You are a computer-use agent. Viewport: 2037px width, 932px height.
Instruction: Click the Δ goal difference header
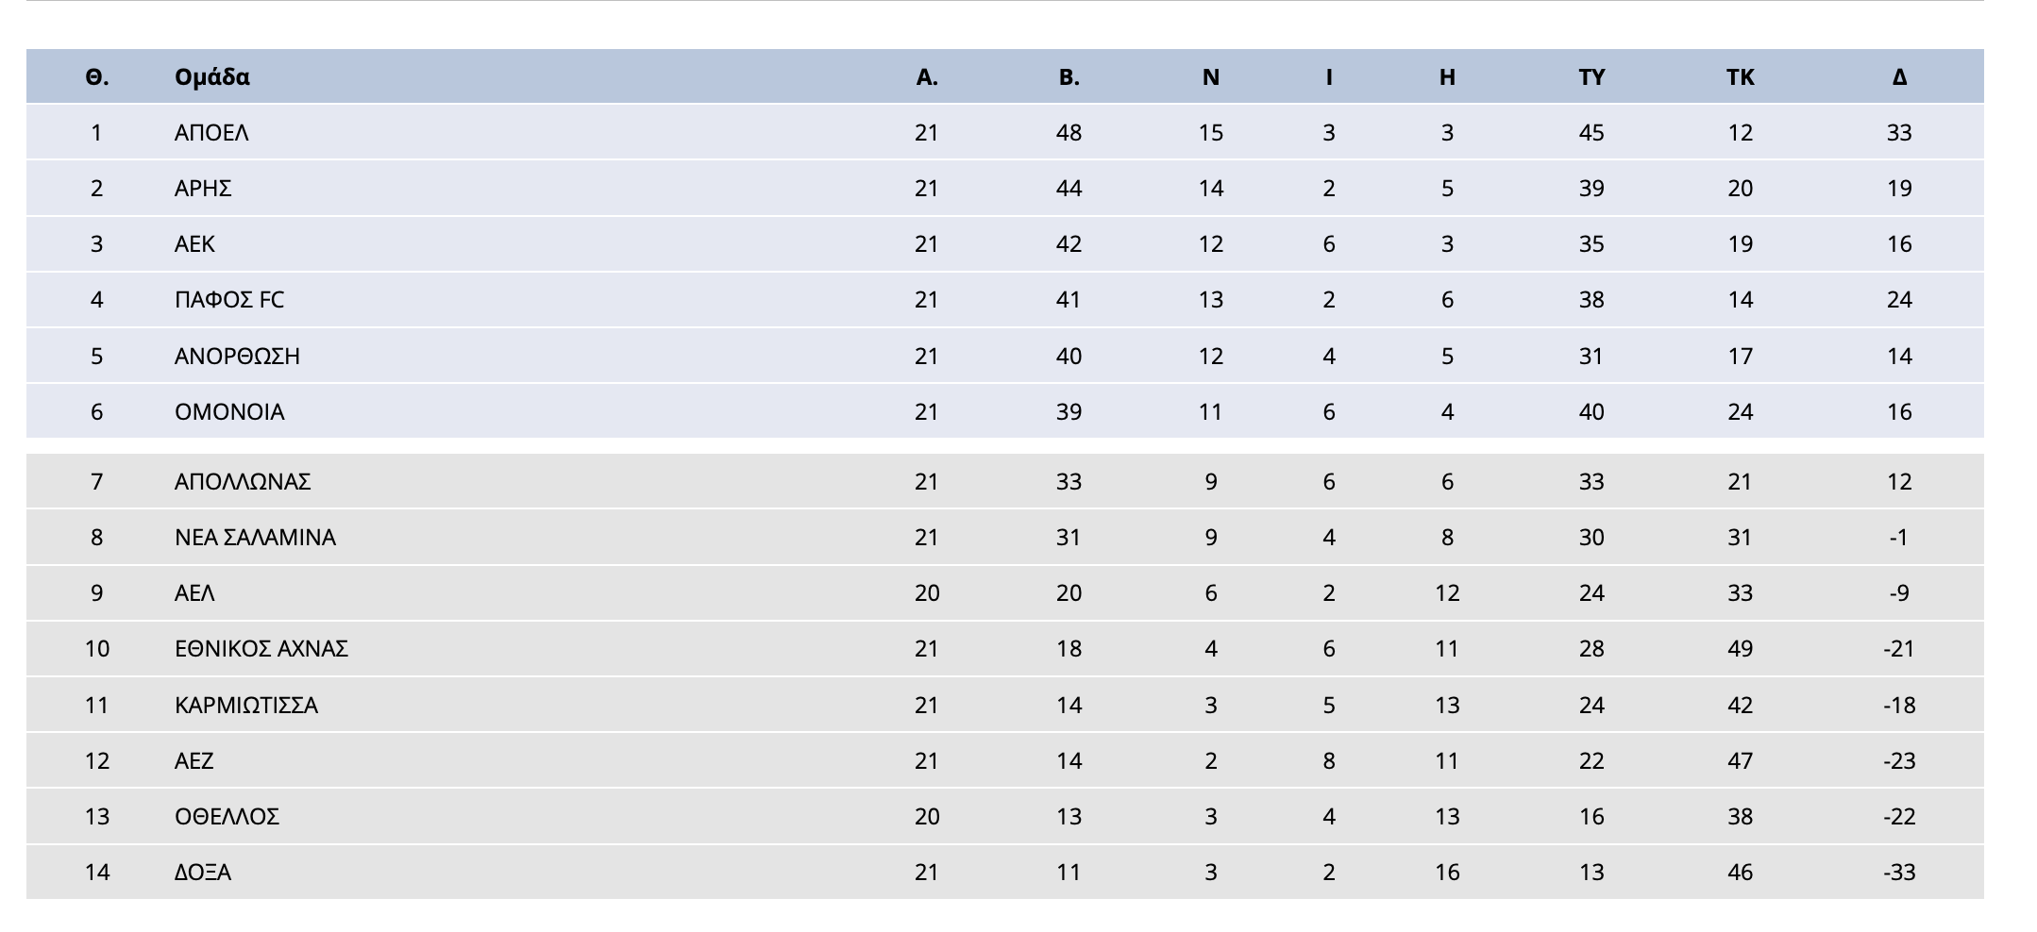pyautogui.click(x=1899, y=77)
